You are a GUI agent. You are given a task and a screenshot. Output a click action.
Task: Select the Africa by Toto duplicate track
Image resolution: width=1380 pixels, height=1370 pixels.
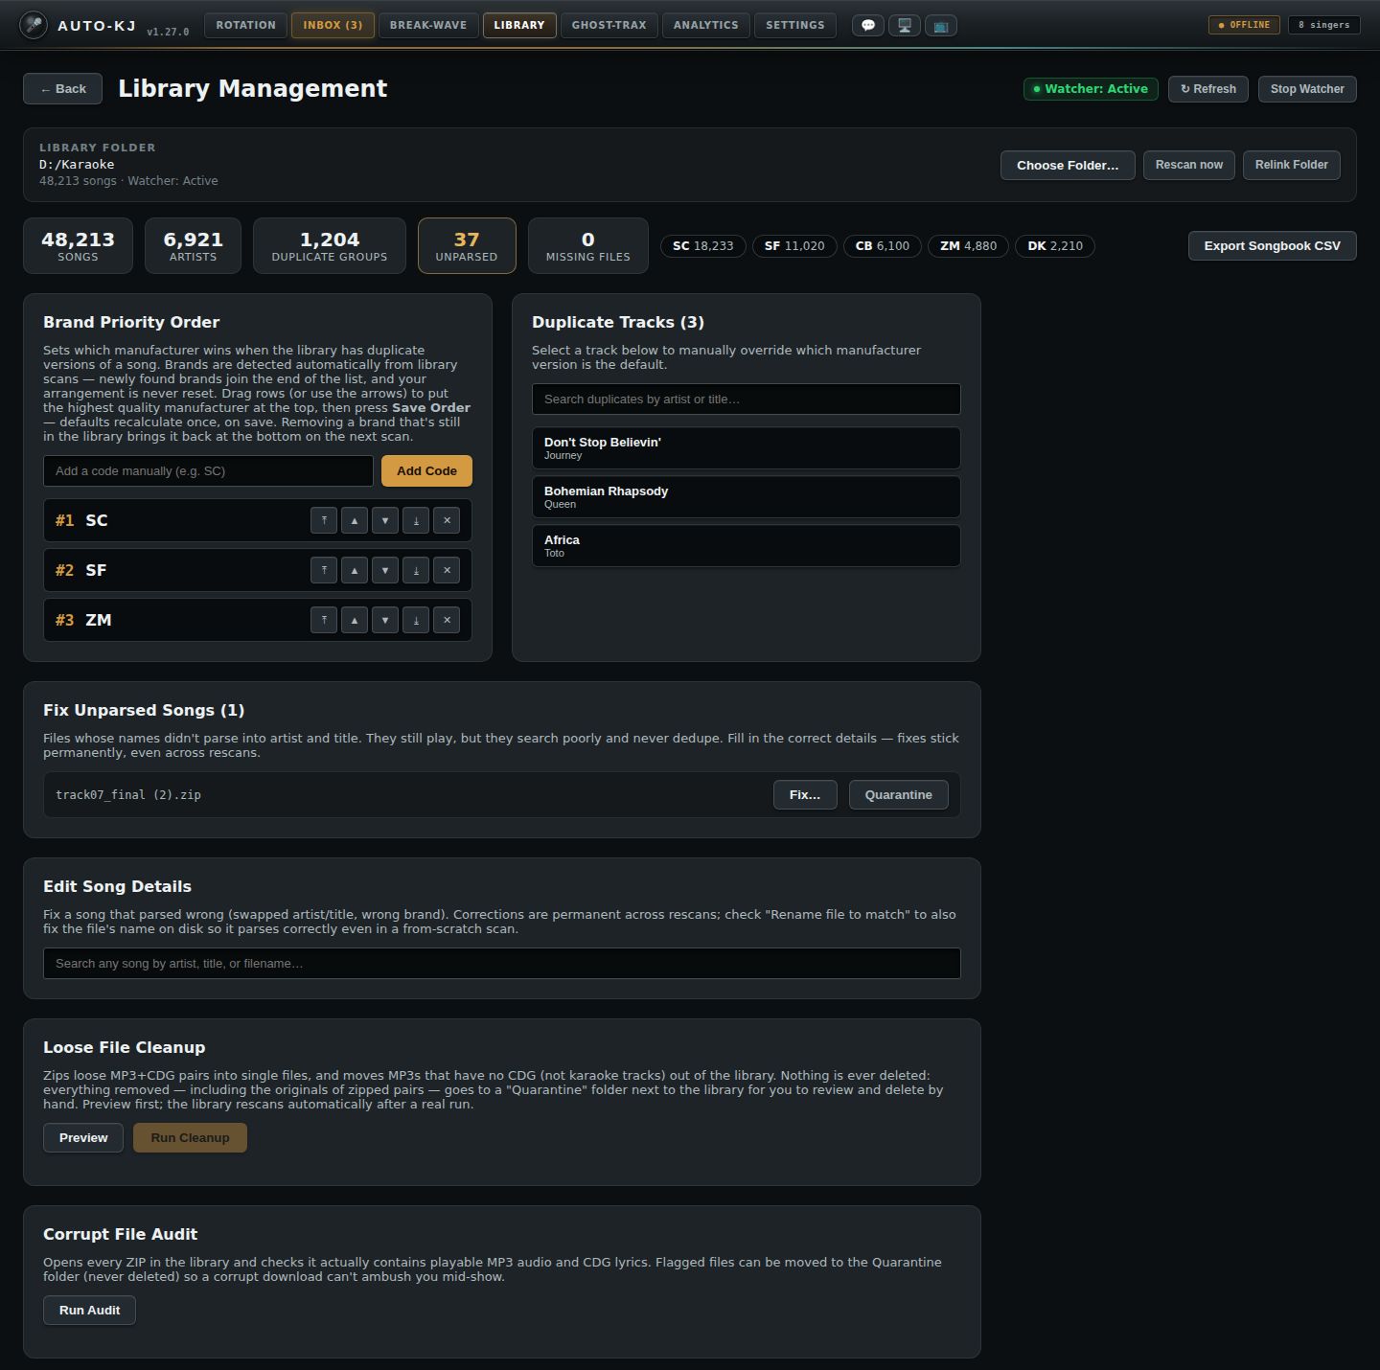pyautogui.click(x=747, y=545)
